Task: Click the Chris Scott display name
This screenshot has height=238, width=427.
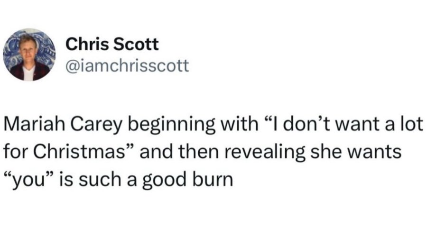Action: (112, 44)
